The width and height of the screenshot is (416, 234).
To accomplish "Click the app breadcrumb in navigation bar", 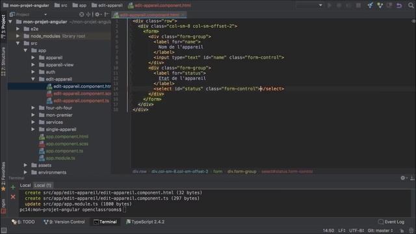I will click(x=79, y=5).
